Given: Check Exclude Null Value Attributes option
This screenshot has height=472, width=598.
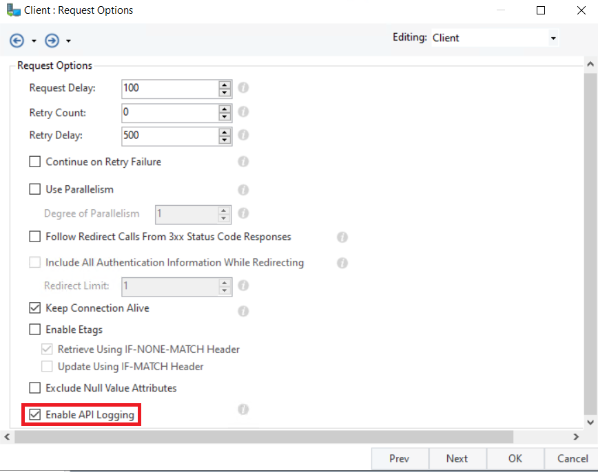Looking at the screenshot, I should 35,388.
